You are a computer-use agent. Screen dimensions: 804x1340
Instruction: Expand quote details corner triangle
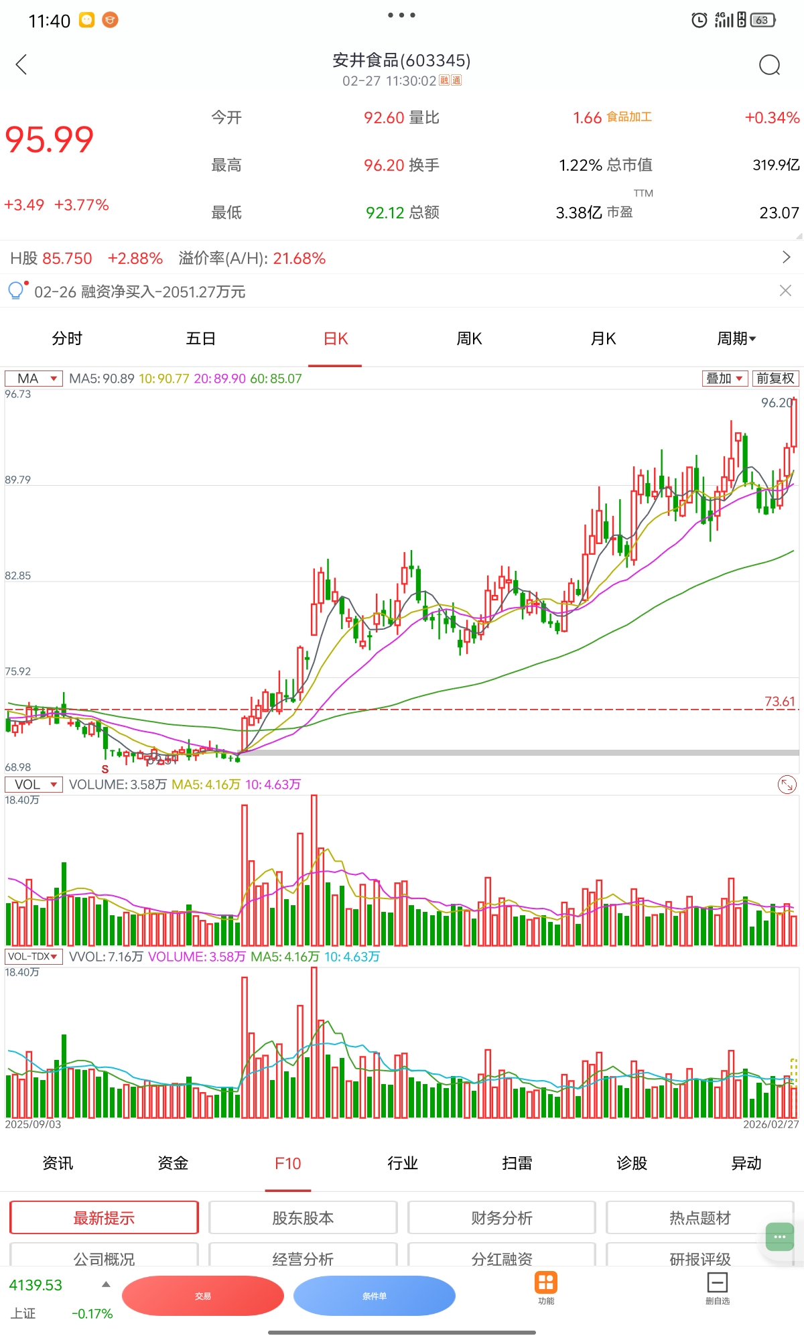799,236
